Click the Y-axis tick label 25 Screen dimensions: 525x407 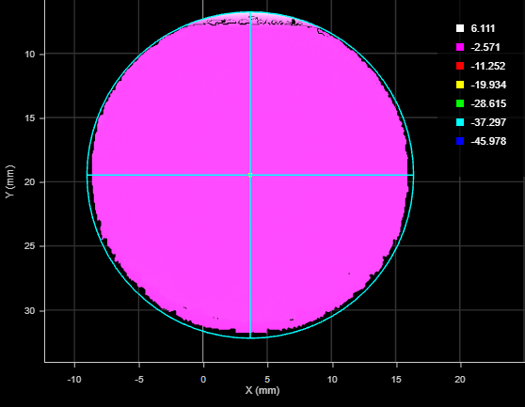29,246
